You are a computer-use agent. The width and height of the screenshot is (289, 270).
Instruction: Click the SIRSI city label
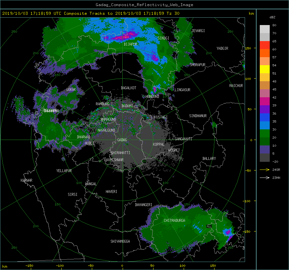coord(73,195)
